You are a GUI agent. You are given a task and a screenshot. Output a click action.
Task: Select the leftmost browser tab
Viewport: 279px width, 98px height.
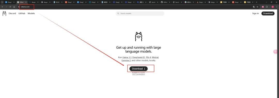tap(10, 2)
